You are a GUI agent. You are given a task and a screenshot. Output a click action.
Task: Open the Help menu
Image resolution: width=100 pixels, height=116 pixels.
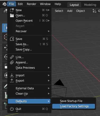coord(58,4)
